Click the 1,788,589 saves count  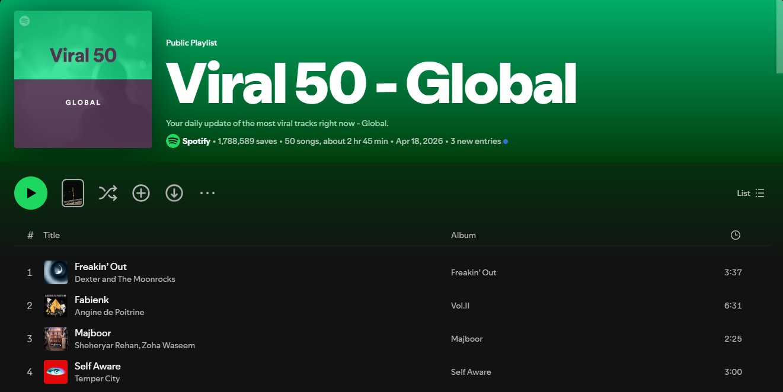[x=247, y=141]
